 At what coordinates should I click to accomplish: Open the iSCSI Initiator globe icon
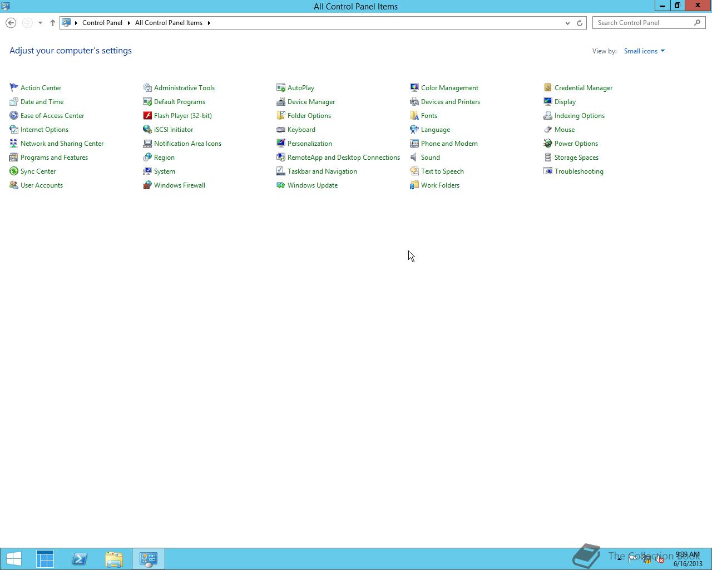pyautogui.click(x=147, y=129)
